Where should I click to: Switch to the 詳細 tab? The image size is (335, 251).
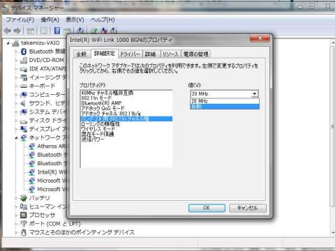pos(151,54)
